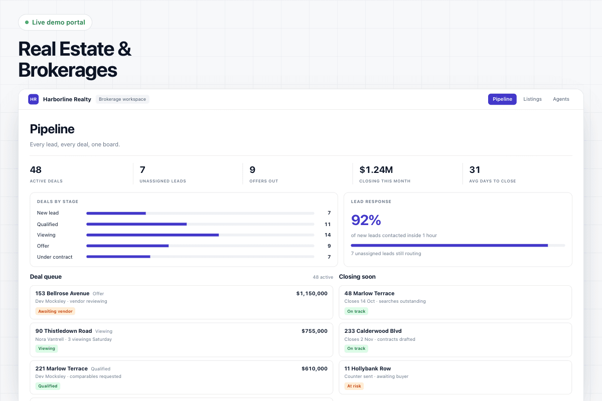Image resolution: width=602 pixels, height=401 pixels.
Task: Click 7 unassigned leads still routing text
Action: 386,254
